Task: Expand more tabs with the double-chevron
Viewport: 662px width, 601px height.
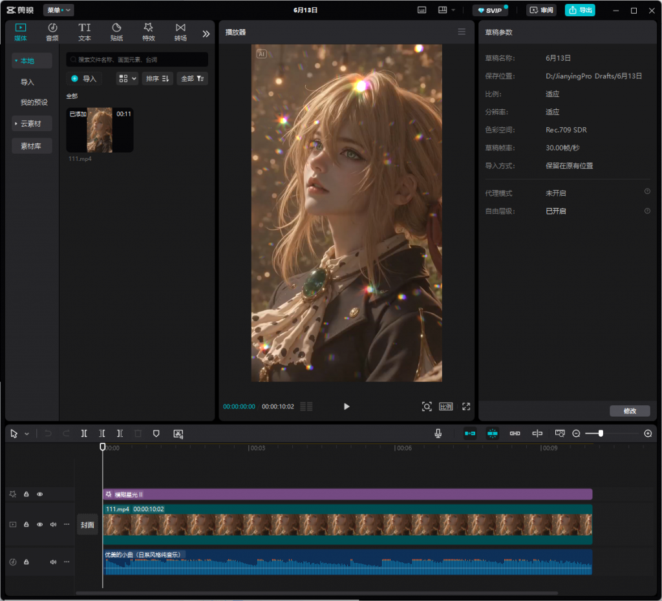Action: pyautogui.click(x=206, y=34)
